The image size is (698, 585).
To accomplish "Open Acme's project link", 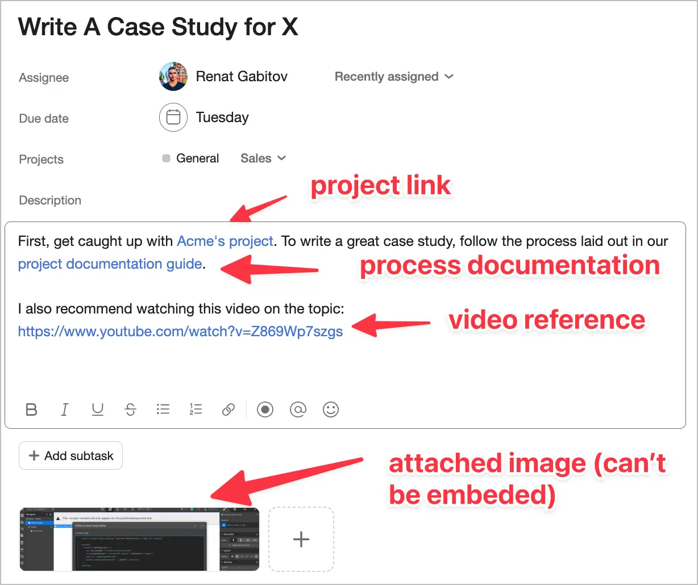I will click(225, 241).
